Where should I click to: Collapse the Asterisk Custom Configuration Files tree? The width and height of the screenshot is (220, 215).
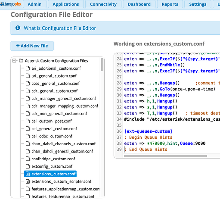pyautogui.click(x=14, y=61)
